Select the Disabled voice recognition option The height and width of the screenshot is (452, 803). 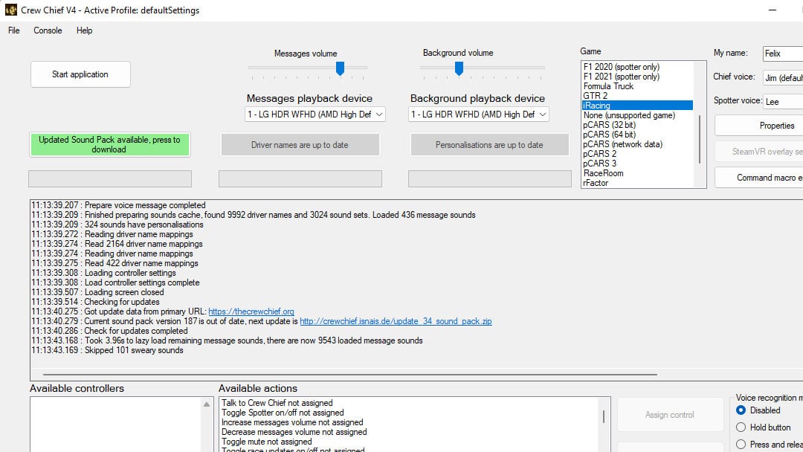741,410
